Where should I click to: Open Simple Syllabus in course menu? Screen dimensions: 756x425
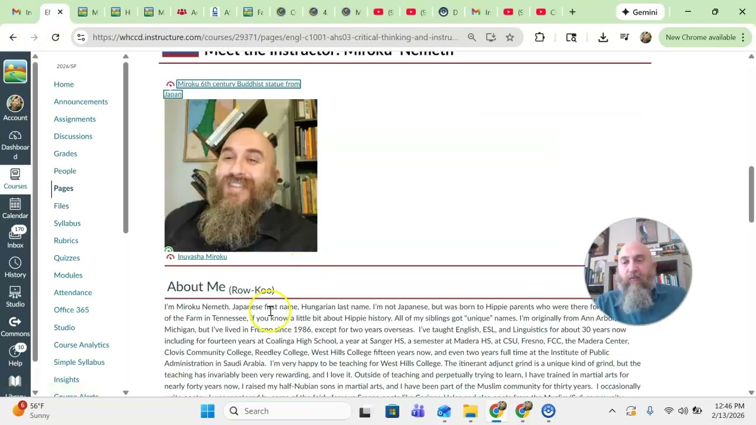[79, 362]
